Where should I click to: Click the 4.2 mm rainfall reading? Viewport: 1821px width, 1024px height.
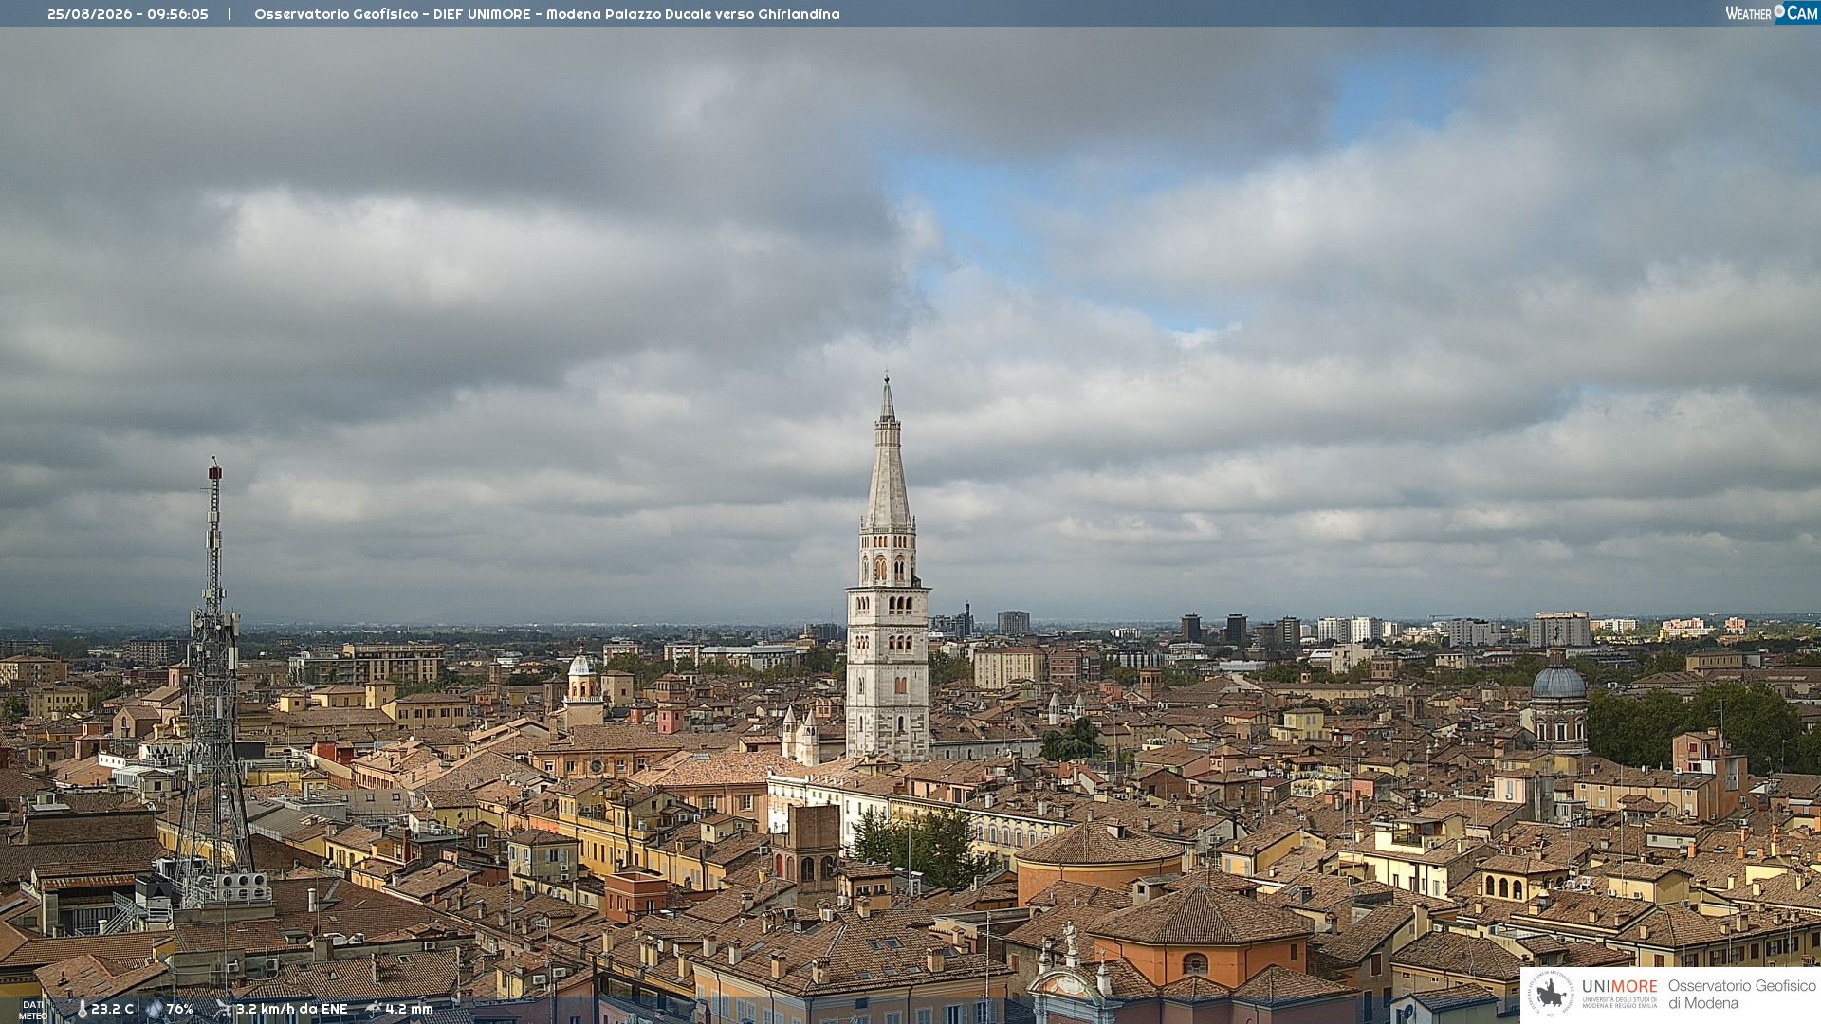click(x=409, y=1010)
